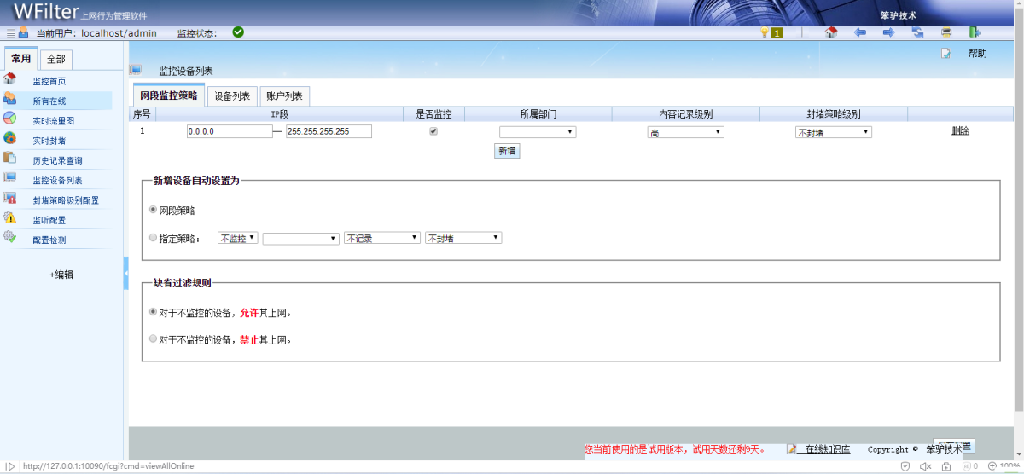This screenshot has height=474, width=1024.
Task: Click the green logout door icon
Action: pos(975,32)
